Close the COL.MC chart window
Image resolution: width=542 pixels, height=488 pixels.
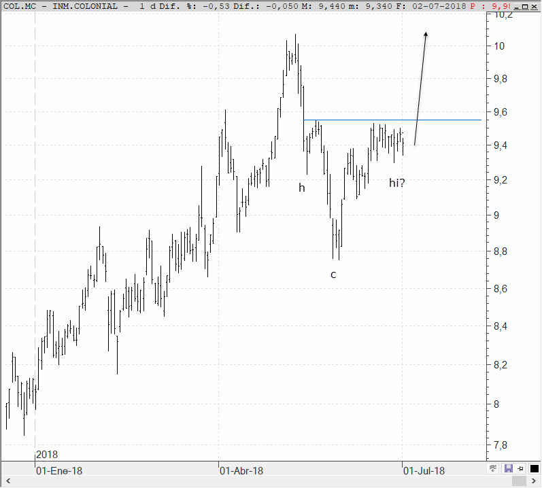pyautogui.click(x=534, y=6)
